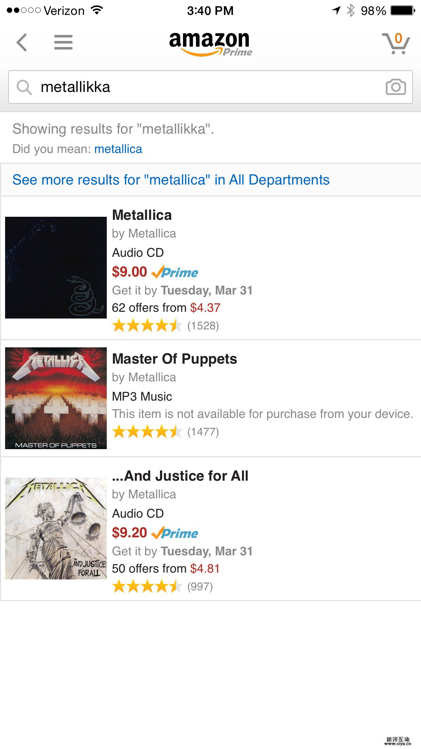This screenshot has width=421, height=749.
Task: Tap the magnifying glass search icon
Action: [23, 87]
